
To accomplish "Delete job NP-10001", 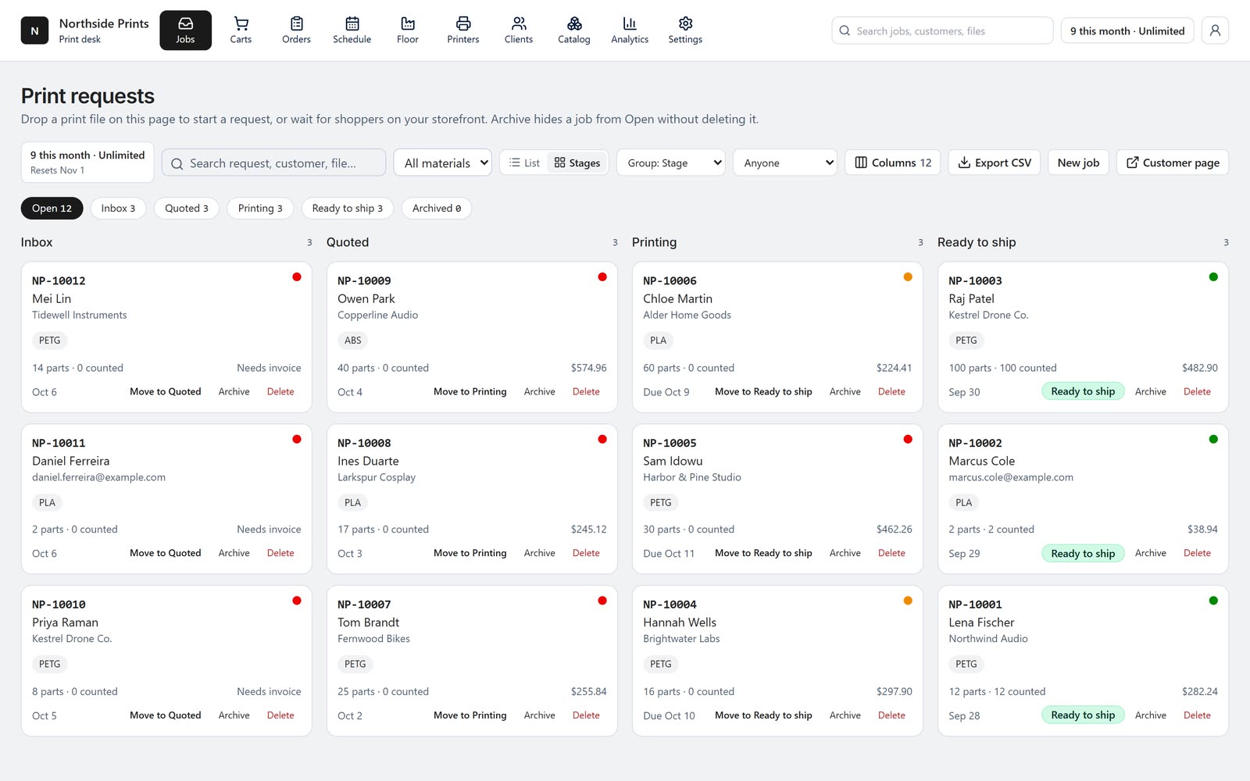I will (1197, 715).
